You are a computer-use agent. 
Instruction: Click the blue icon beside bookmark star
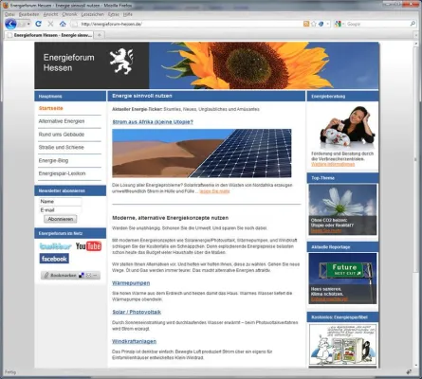(x=321, y=24)
